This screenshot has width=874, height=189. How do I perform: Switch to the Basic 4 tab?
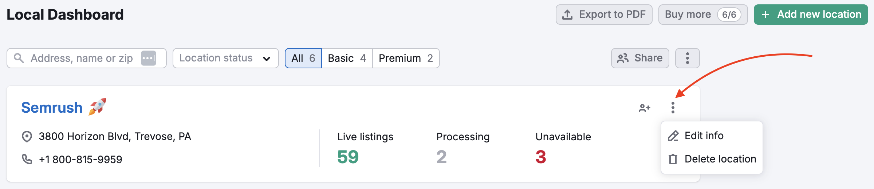(347, 58)
